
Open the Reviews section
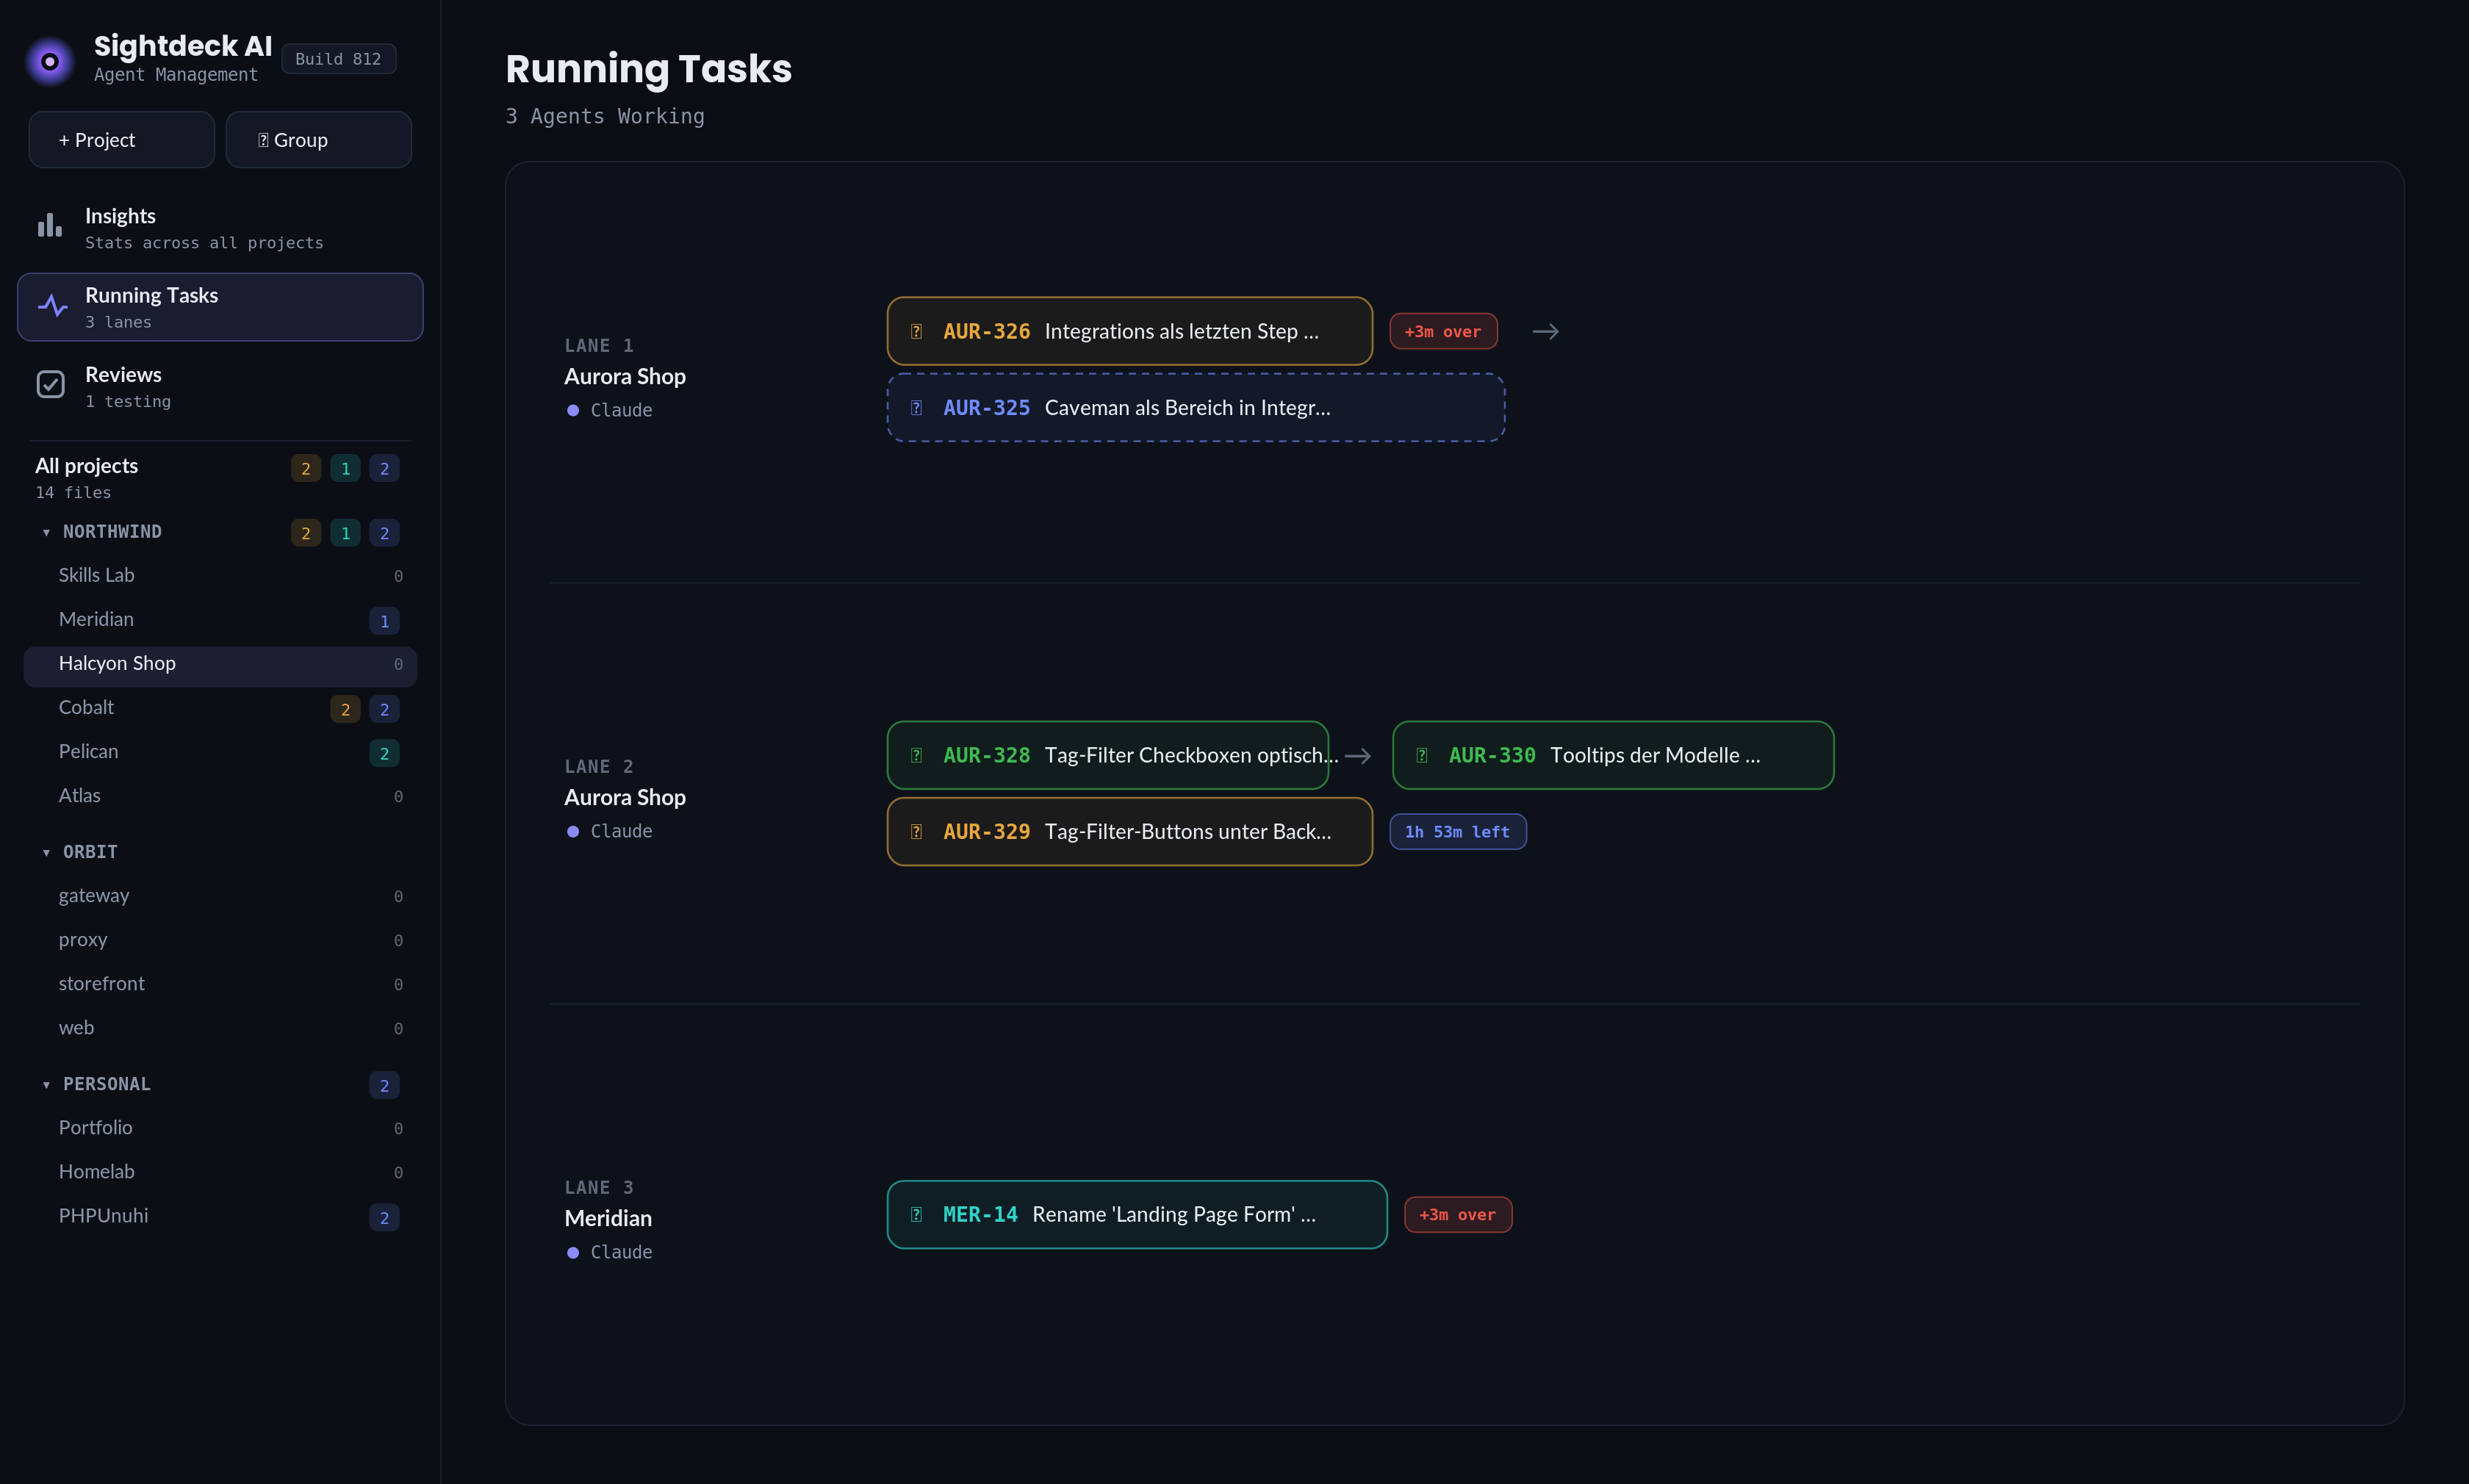tap(220, 386)
